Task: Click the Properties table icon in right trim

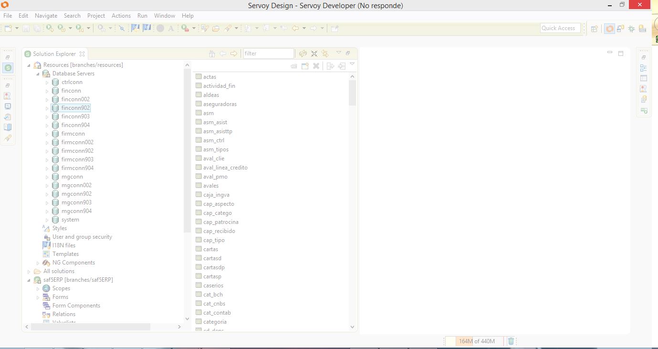Action: (x=643, y=78)
